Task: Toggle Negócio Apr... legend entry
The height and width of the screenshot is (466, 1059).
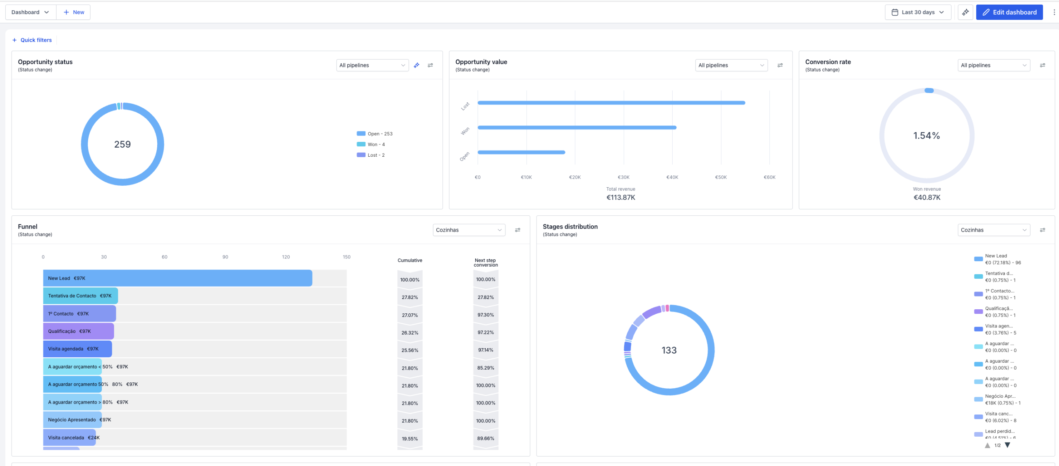Action: pos(997,399)
